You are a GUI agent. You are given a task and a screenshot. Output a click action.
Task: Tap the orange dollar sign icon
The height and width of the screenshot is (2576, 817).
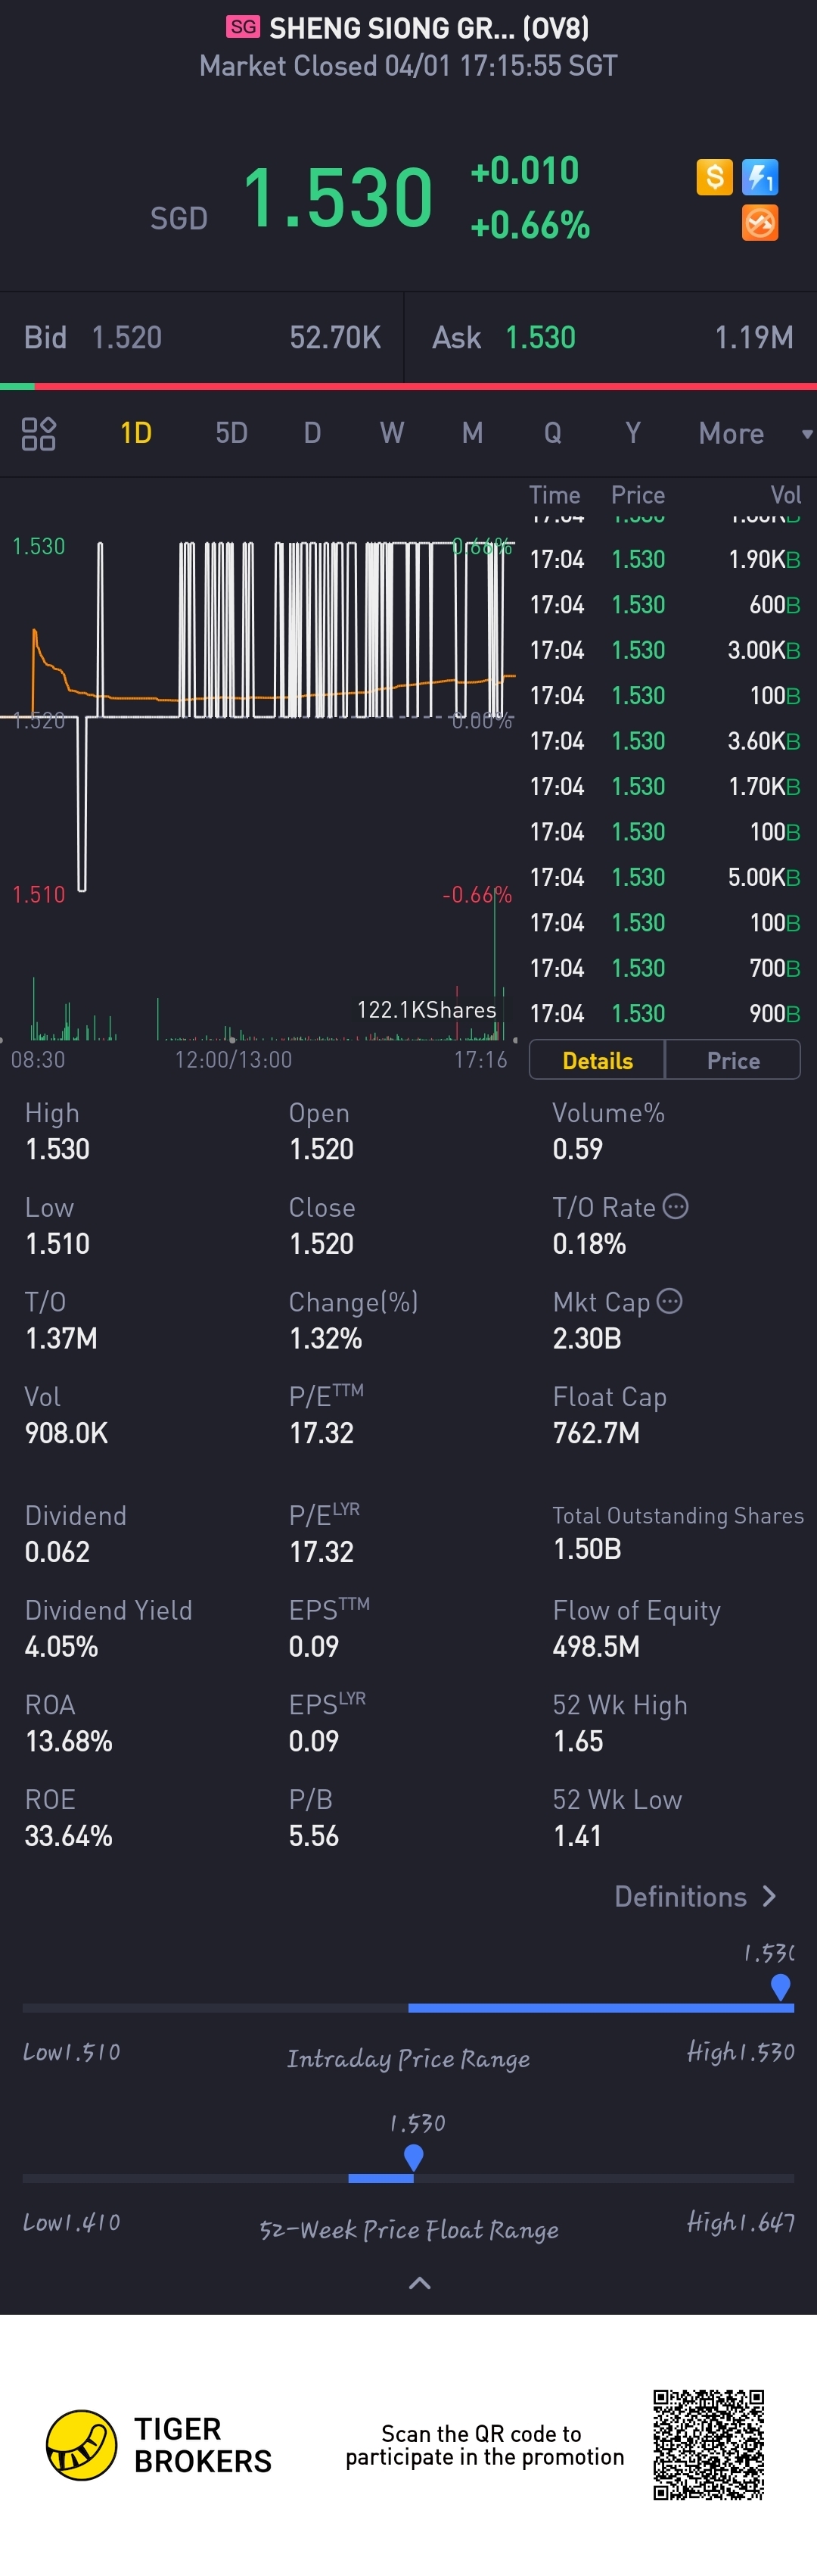point(714,177)
